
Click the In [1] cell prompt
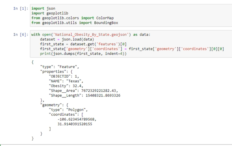click(x=21, y=8)
